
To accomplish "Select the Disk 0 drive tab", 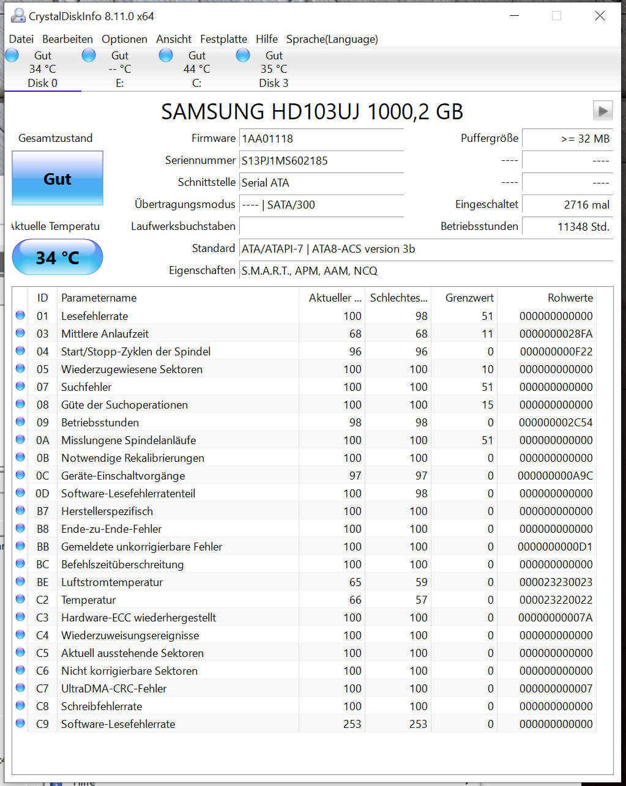I will click(43, 69).
